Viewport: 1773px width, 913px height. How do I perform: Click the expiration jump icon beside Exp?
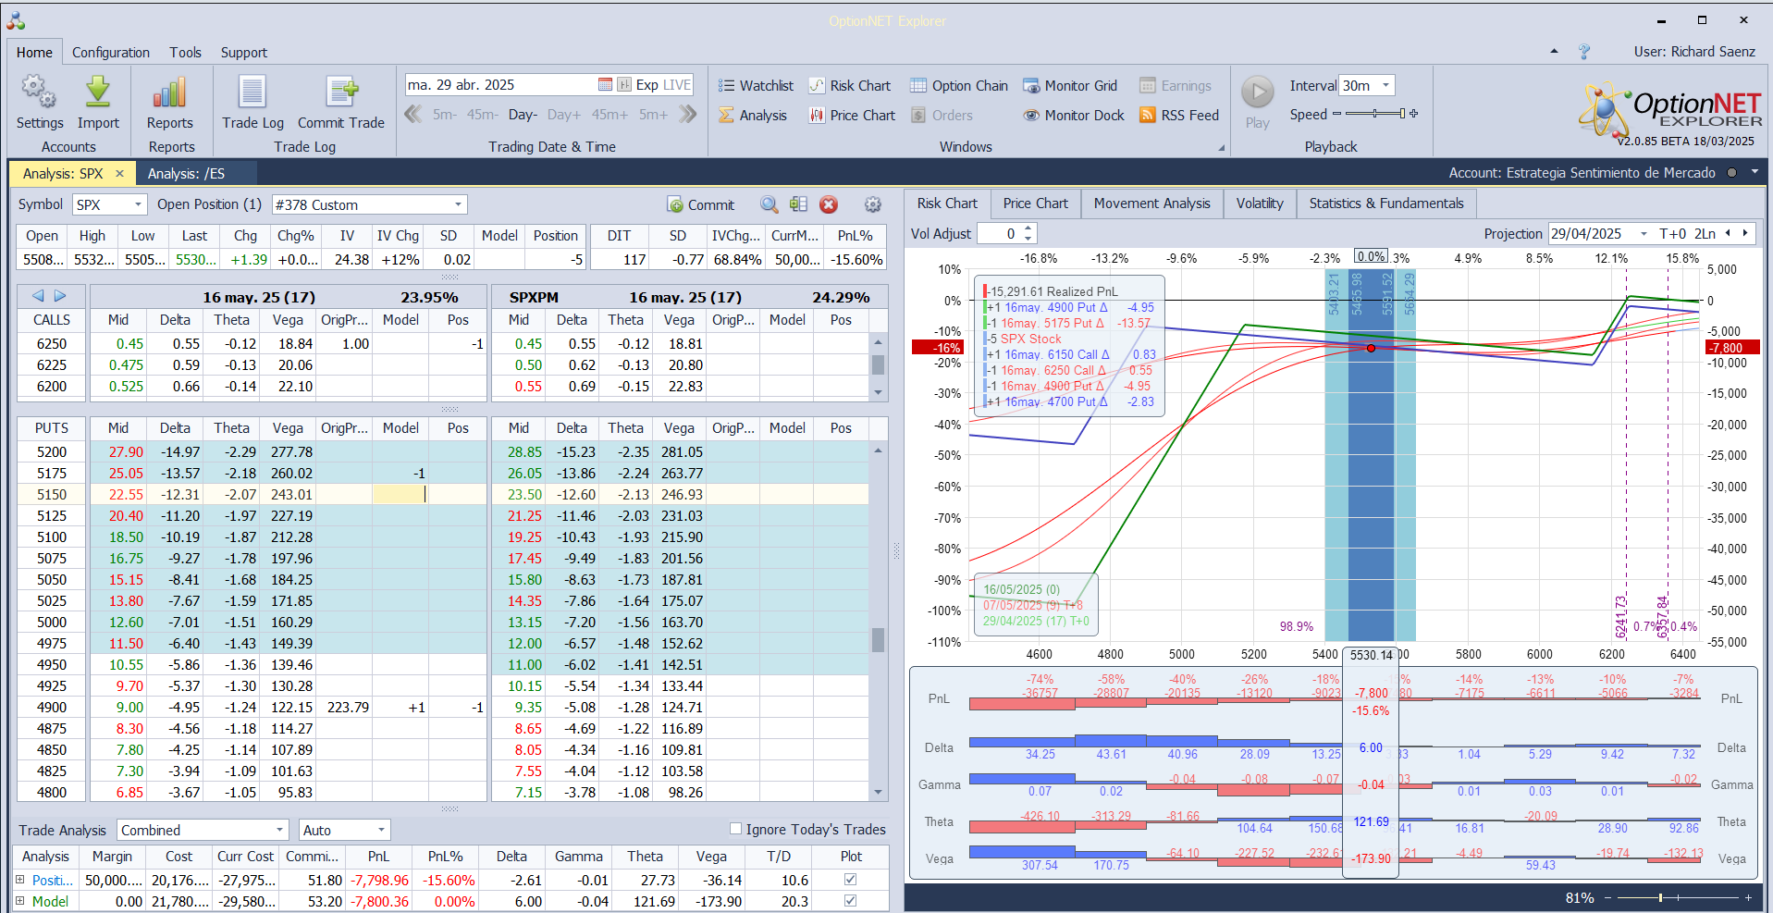pos(624,85)
